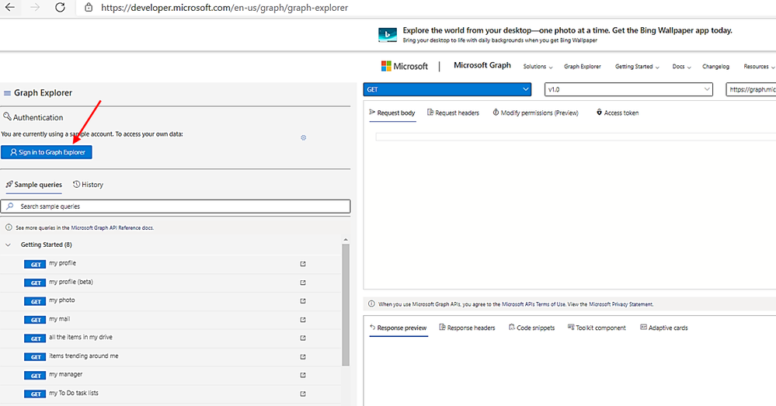776x406 pixels.
Task: Click the Microsoft logo
Action: pyautogui.click(x=405, y=66)
